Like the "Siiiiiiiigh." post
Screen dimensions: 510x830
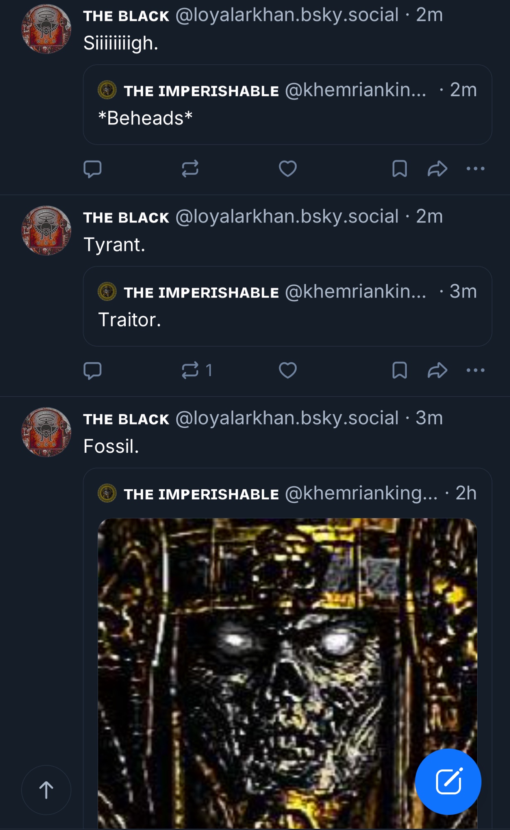[288, 169]
